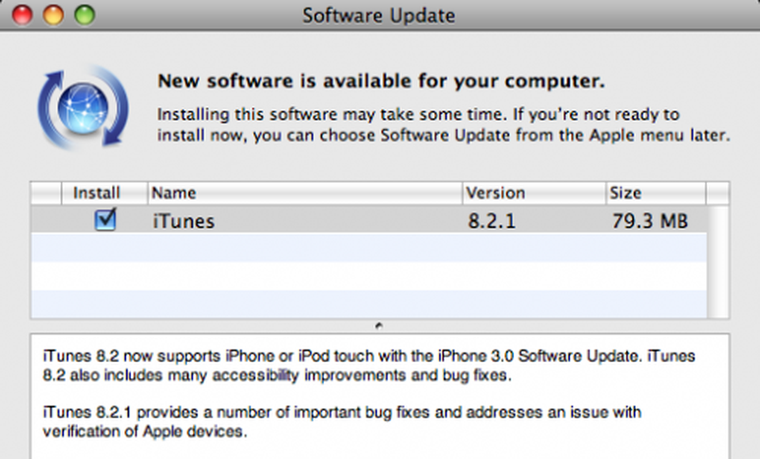
Task: Click the split divider handle below the list
Action: tap(379, 326)
